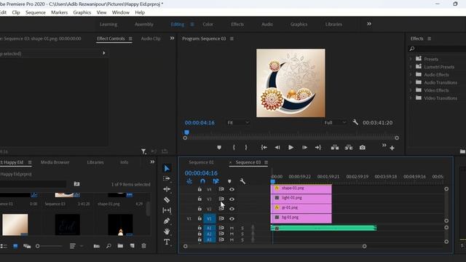This screenshot has width=466, height=262.
Task: Add a marker in Program Monitor
Action: [x=219, y=147]
